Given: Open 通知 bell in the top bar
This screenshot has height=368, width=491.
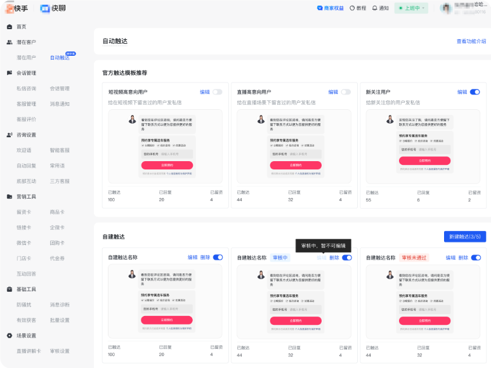Looking at the screenshot, I should (x=380, y=8).
